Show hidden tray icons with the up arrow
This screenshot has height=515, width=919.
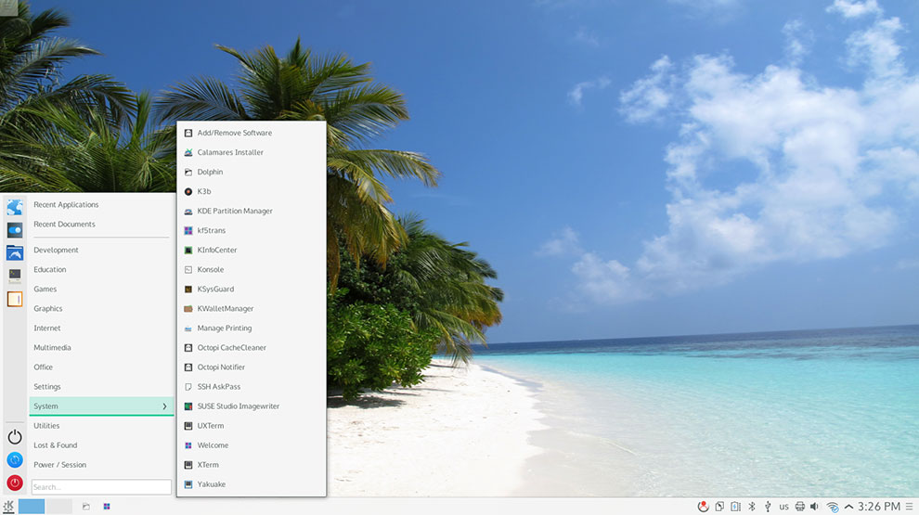pyautogui.click(x=848, y=507)
